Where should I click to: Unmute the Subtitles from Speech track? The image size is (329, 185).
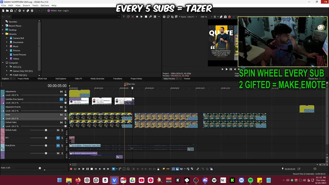coord(61,99)
